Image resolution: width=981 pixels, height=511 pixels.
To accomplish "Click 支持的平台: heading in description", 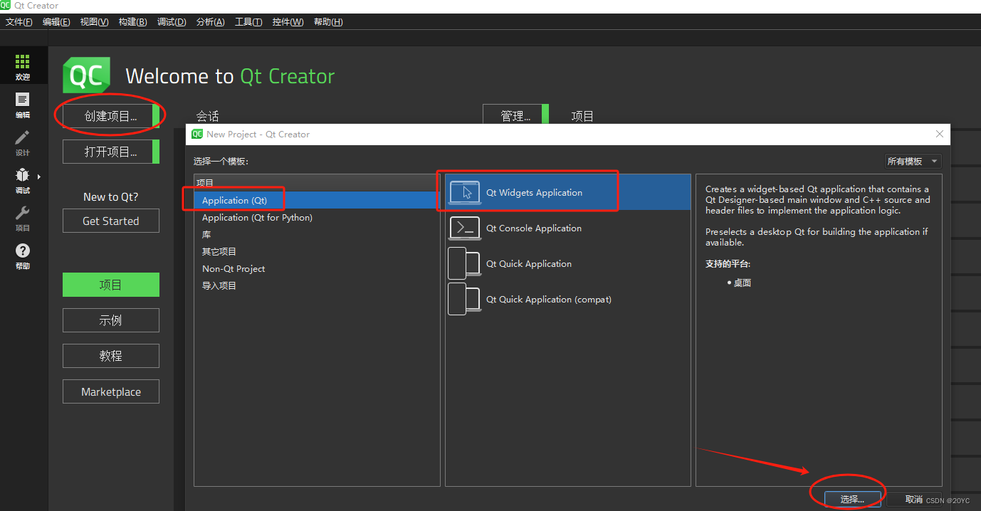I will pos(728,264).
